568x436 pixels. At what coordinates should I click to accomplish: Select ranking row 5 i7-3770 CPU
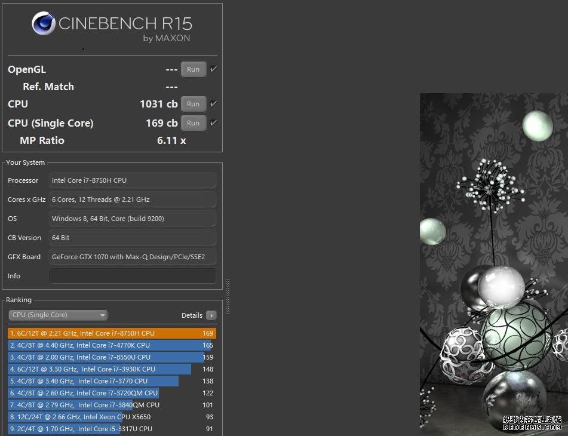(x=112, y=381)
